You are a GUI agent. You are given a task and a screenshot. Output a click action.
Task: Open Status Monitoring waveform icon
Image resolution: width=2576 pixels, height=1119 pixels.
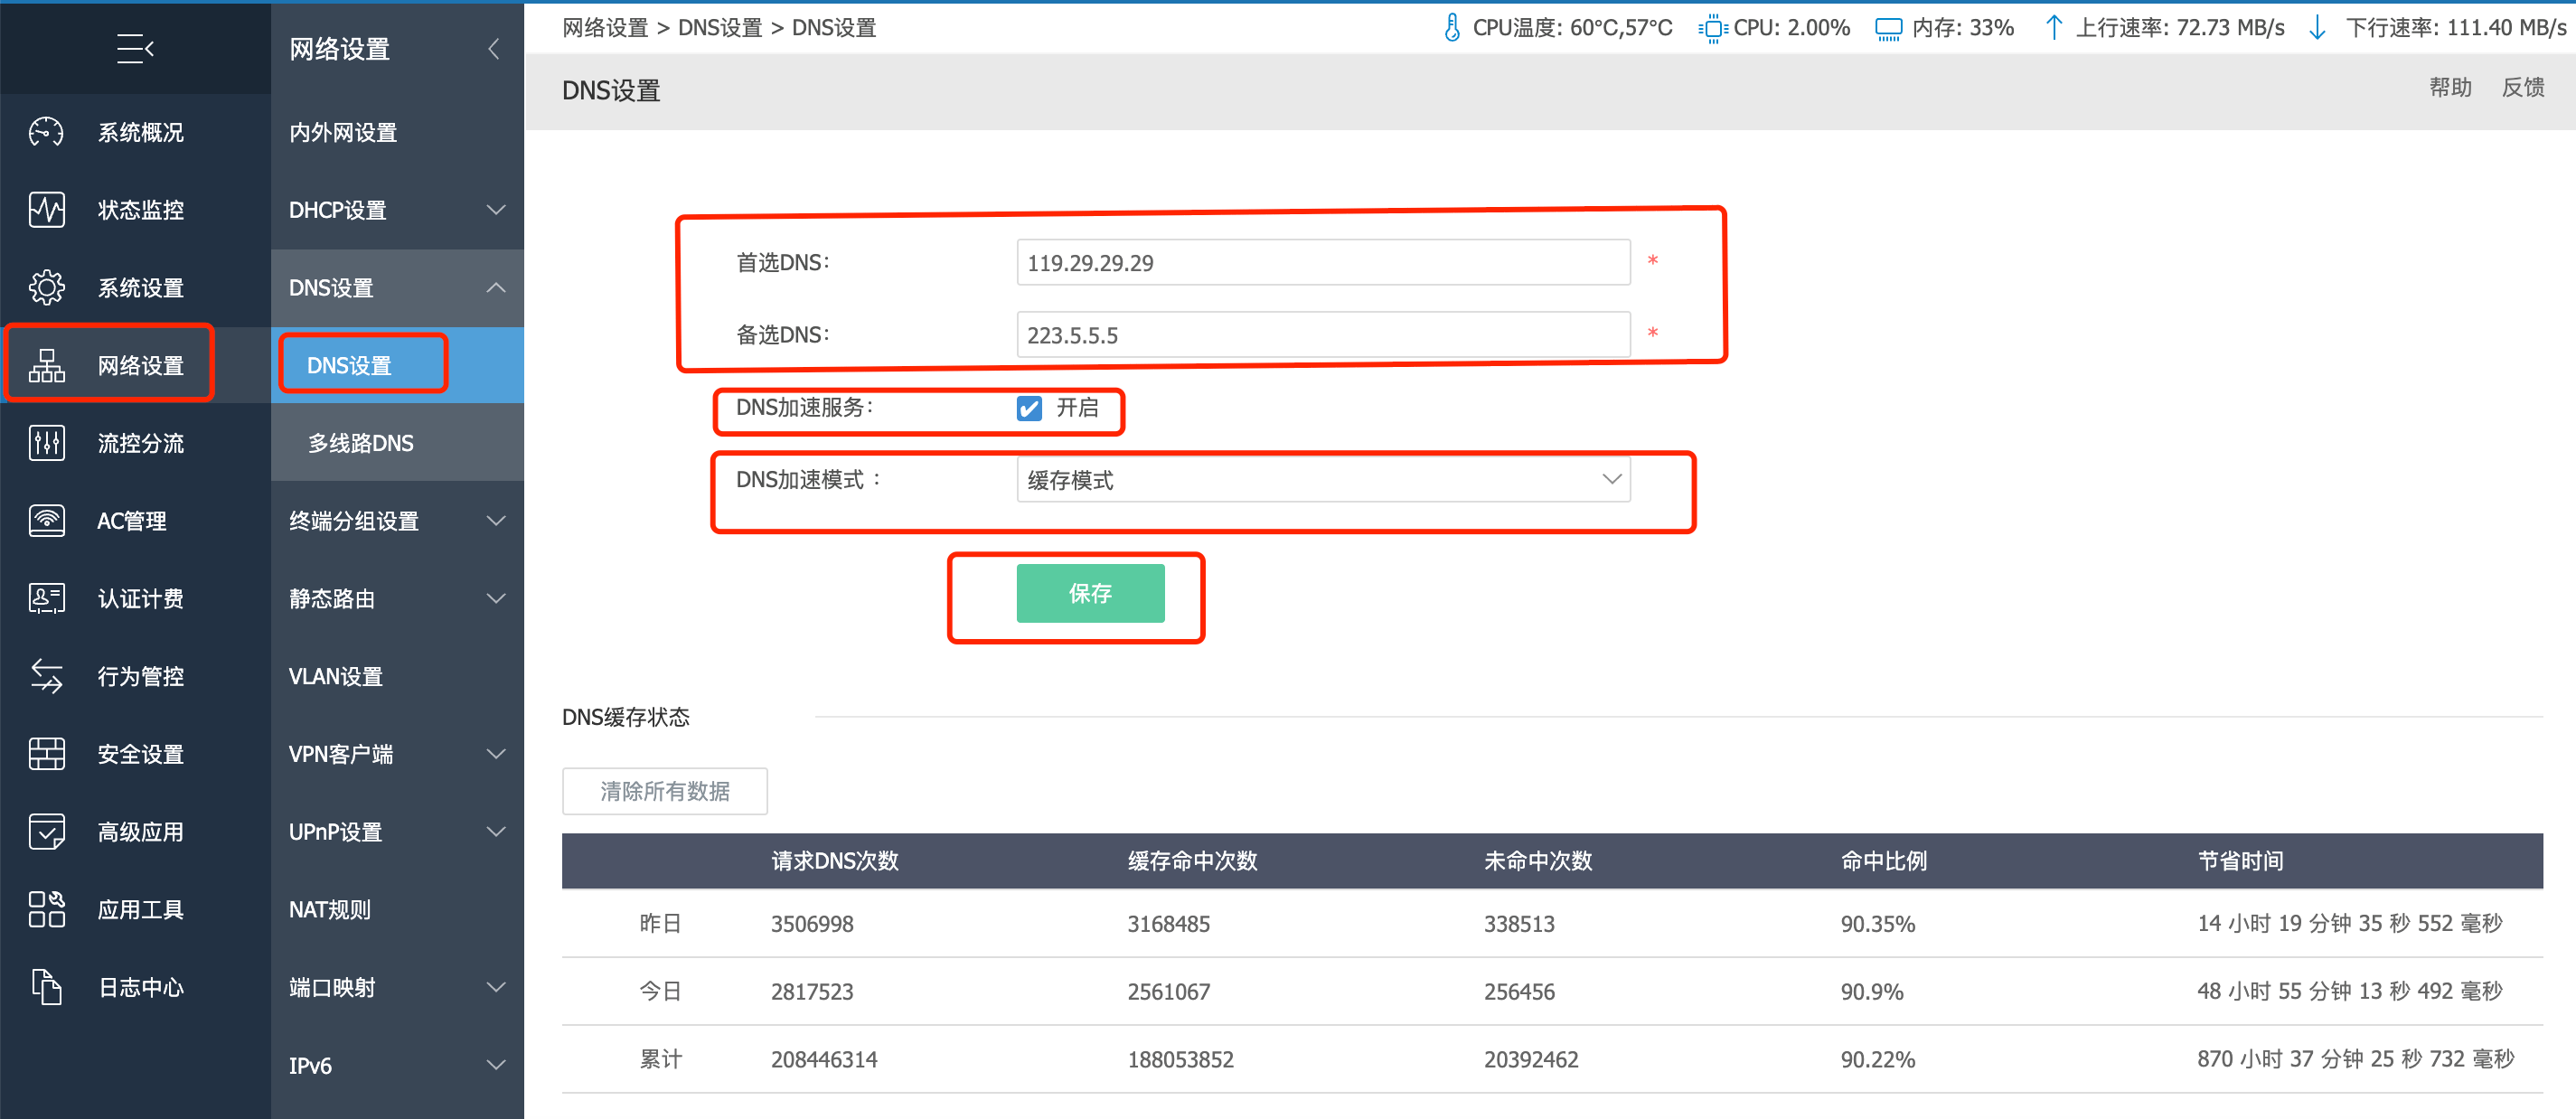click(46, 210)
